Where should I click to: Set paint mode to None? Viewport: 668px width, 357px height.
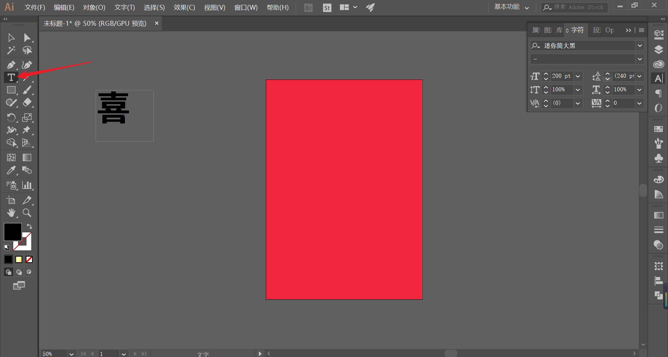29,259
